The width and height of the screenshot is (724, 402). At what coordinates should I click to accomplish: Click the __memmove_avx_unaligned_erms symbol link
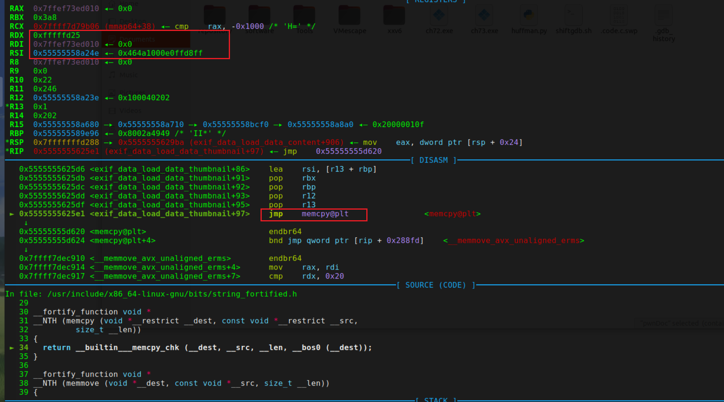coord(514,241)
